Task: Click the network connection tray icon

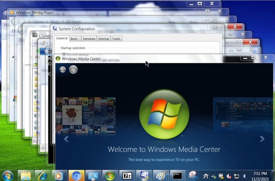Action: tap(237, 176)
